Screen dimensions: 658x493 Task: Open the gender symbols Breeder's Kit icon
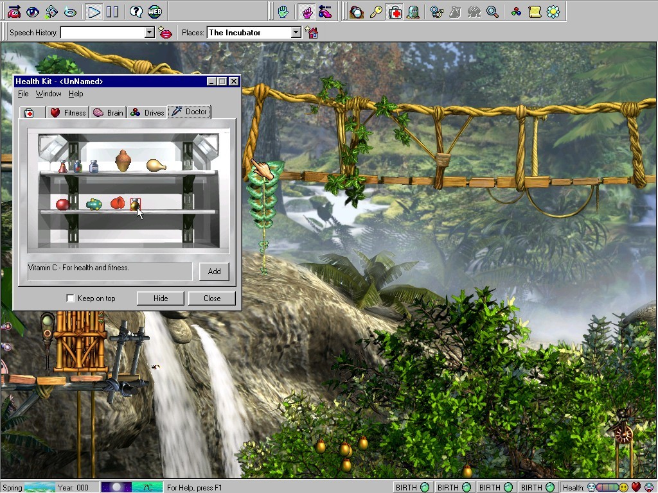click(436, 12)
